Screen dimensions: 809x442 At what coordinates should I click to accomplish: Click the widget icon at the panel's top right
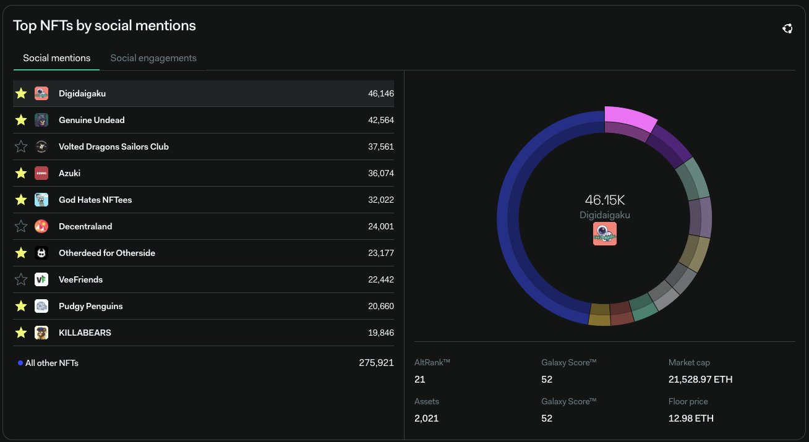(x=787, y=28)
